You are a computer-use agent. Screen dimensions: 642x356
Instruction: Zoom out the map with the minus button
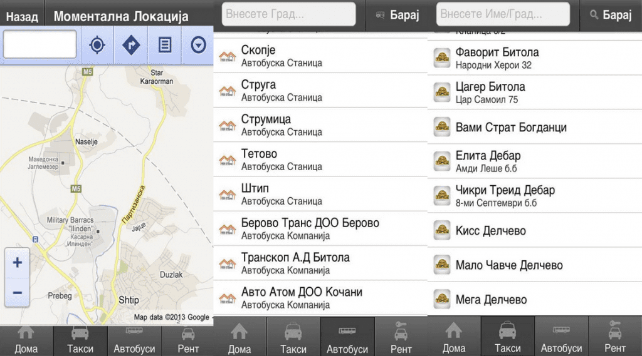18,293
